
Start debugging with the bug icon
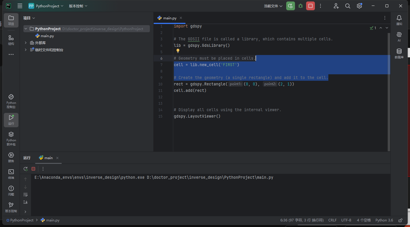click(x=300, y=6)
